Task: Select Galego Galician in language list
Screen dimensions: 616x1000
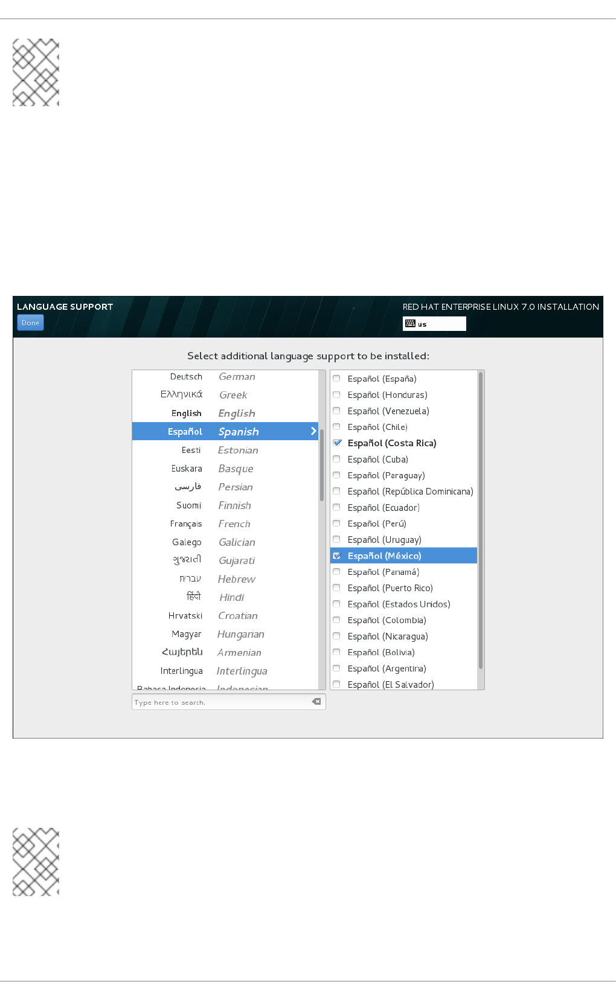Action: 225,542
